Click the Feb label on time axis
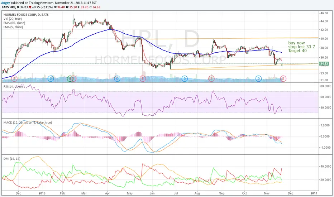 [62, 193]
